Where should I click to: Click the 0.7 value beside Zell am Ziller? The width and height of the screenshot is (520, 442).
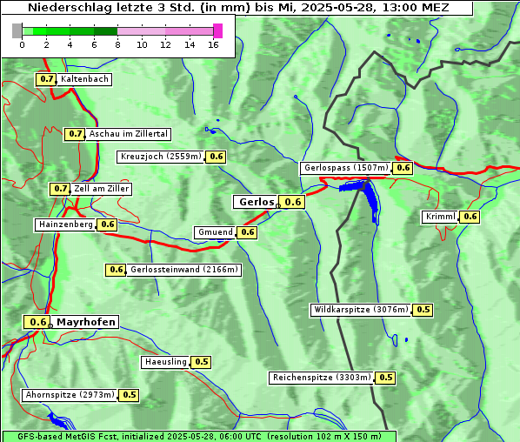coord(60,189)
